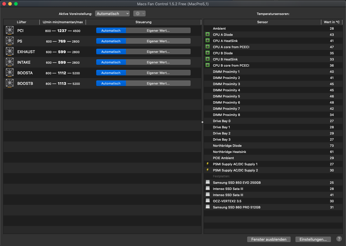Open the Aktive Voreinstellung dropdown
346x246 pixels.
pos(112,14)
